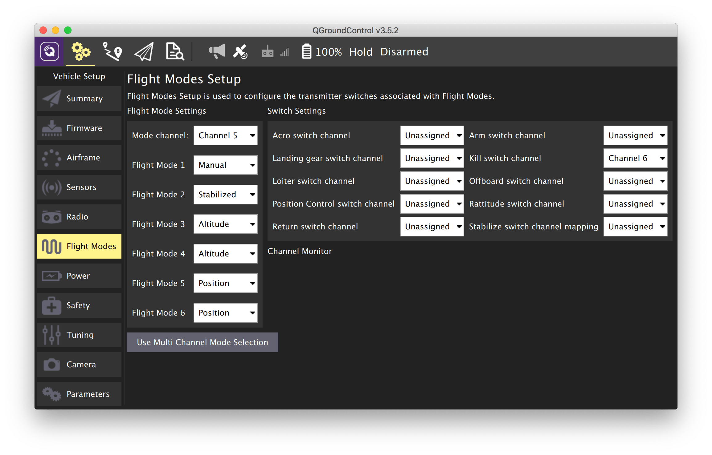Open battery status indicator icon
712x455 pixels.
tap(306, 51)
